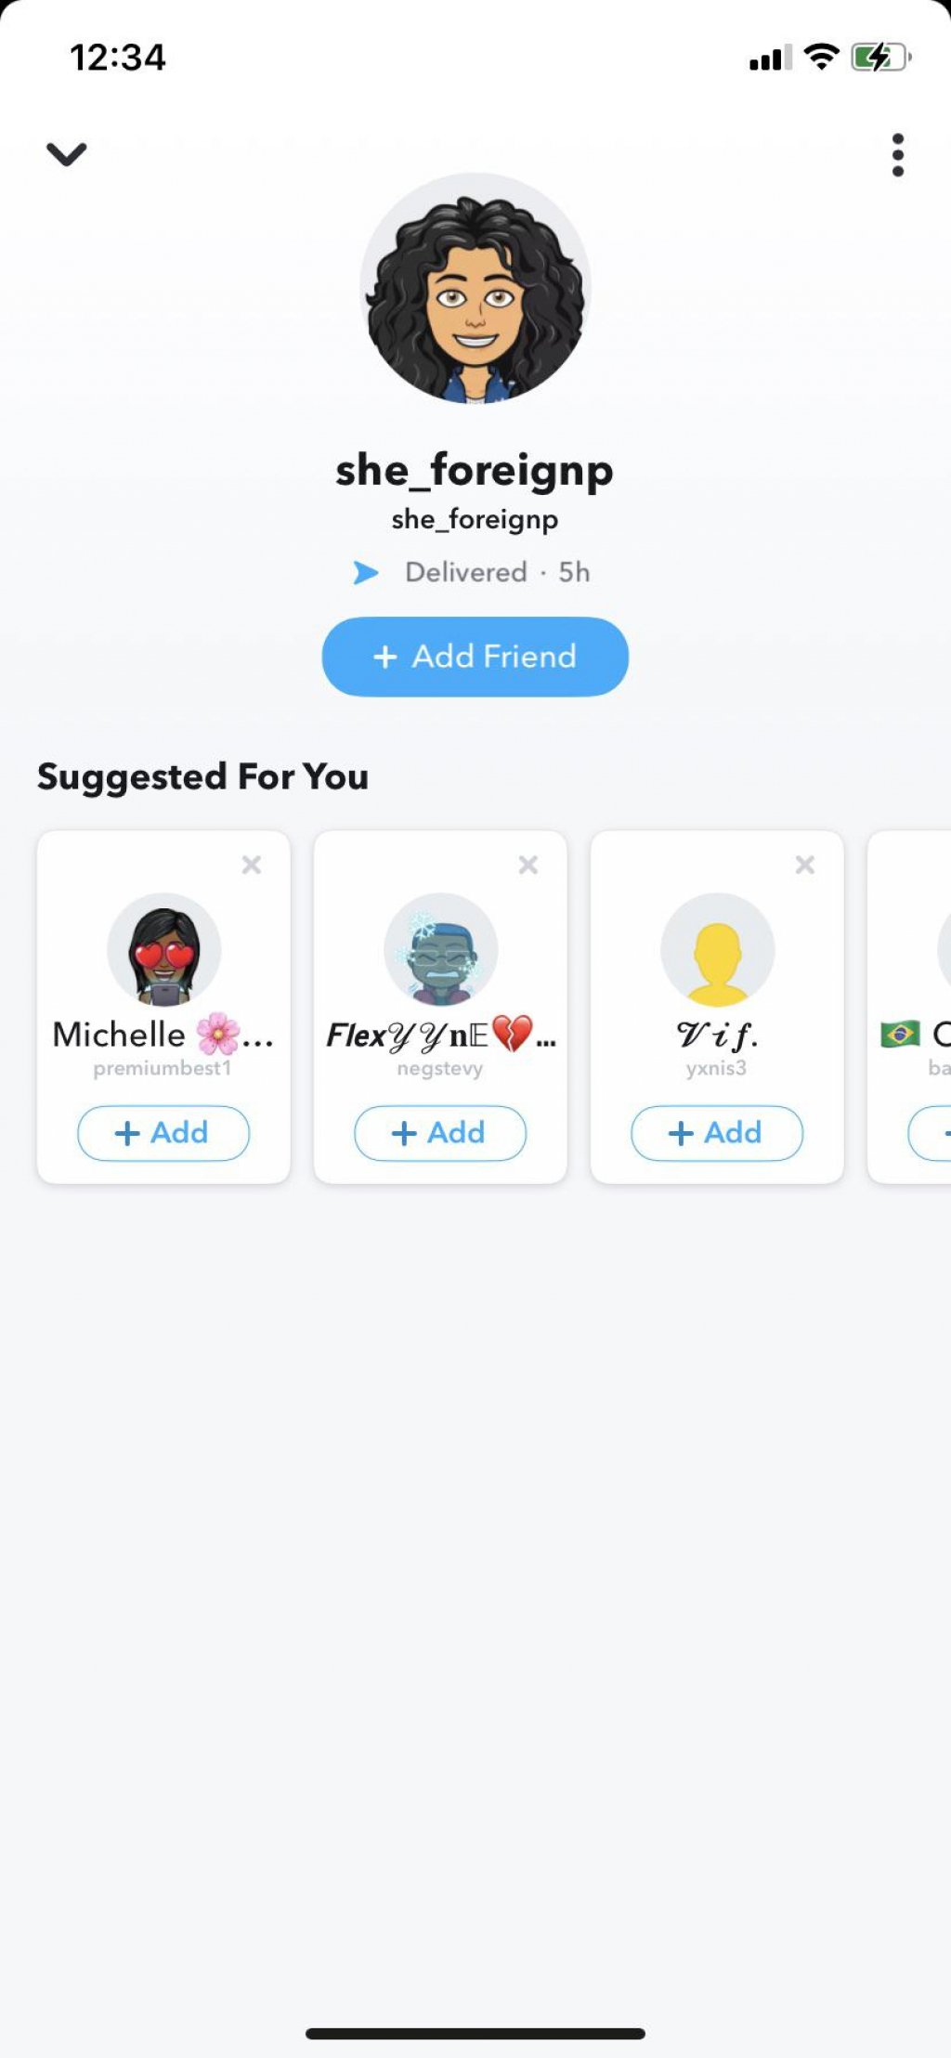The image size is (951, 2058).
Task: Tap the Wi-Fi status icon
Action: pos(821,58)
